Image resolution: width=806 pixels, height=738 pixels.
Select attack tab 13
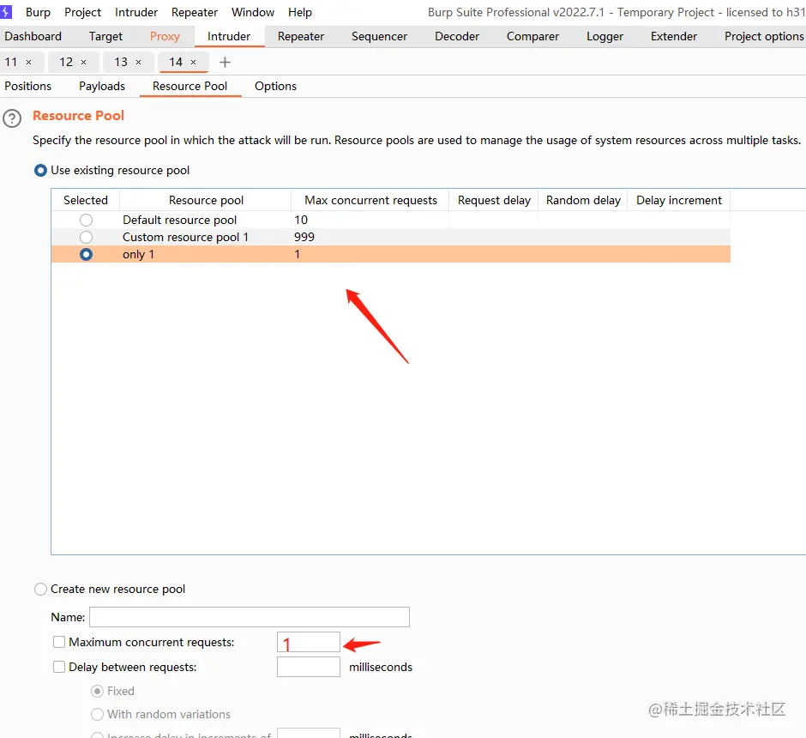pyautogui.click(x=121, y=63)
